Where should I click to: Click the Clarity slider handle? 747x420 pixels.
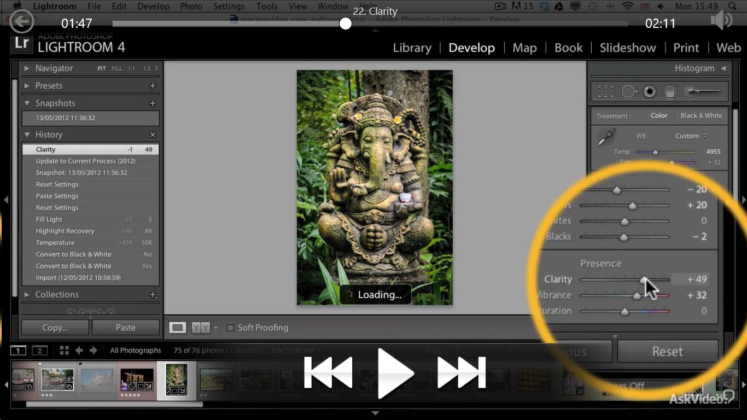[x=644, y=279]
